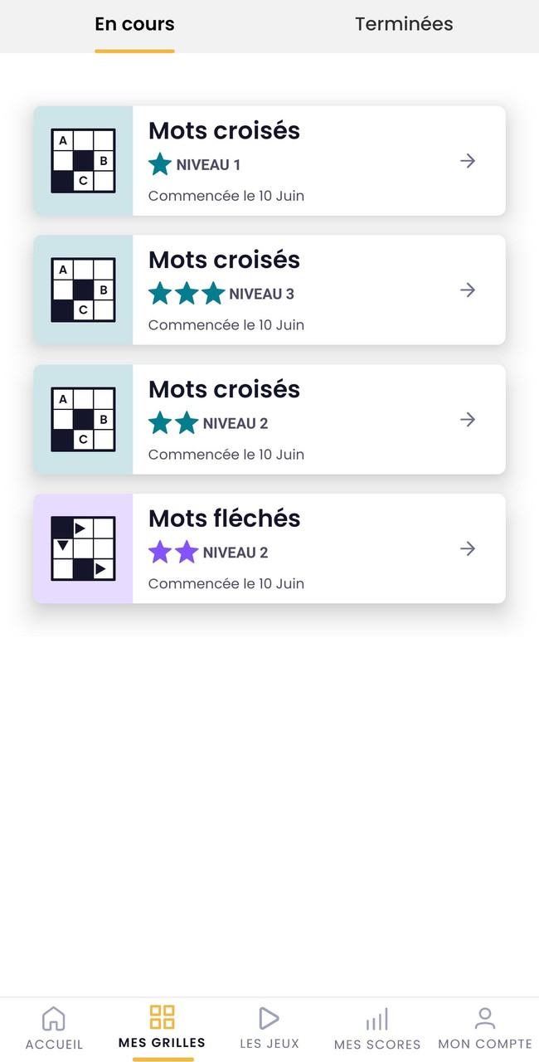Select the Mes grilles grid icon
The width and height of the screenshot is (539, 1062).
[x=162, y=1016]
